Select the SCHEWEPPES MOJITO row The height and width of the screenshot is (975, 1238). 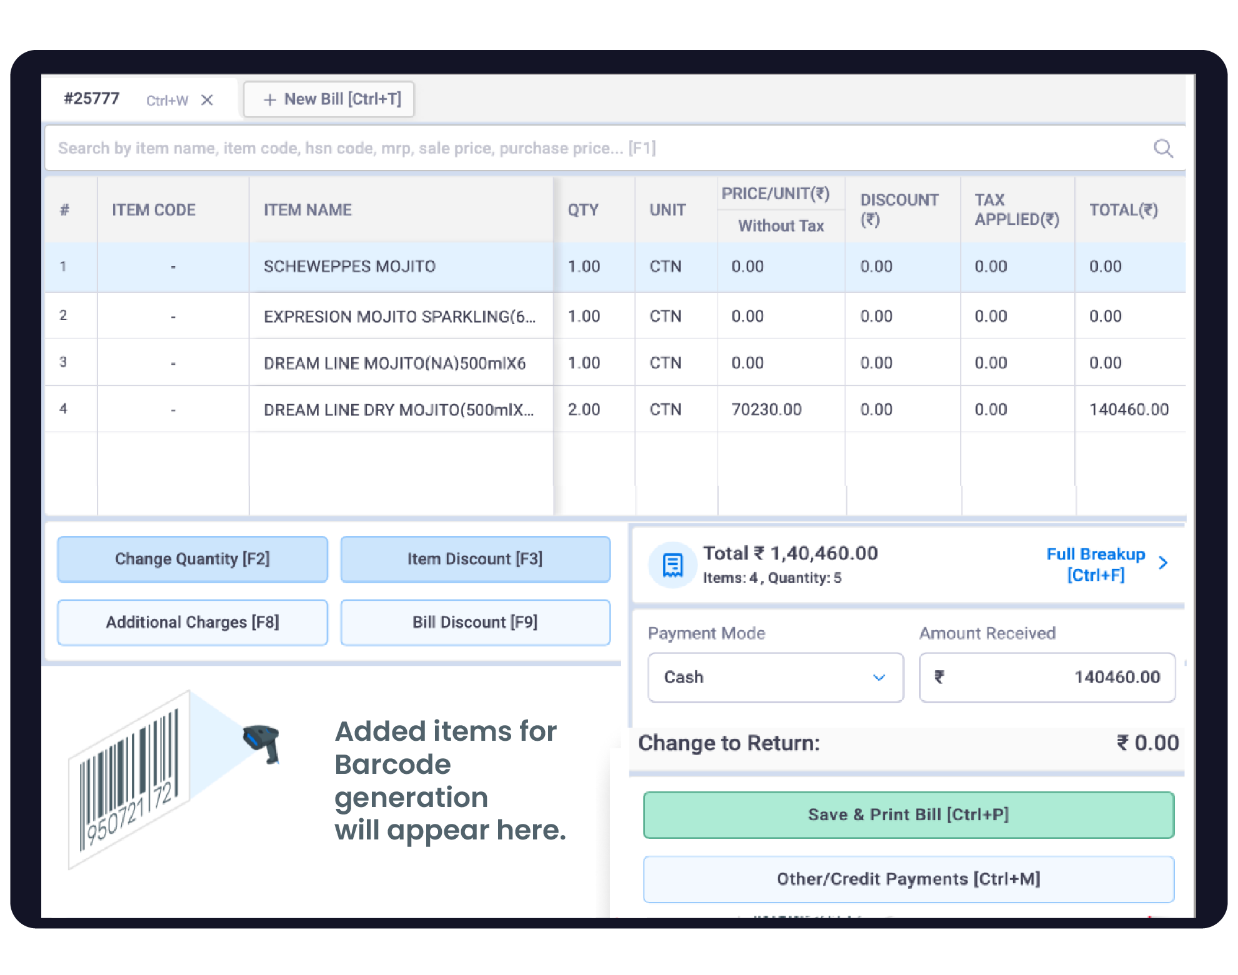(x=615, y=267)
